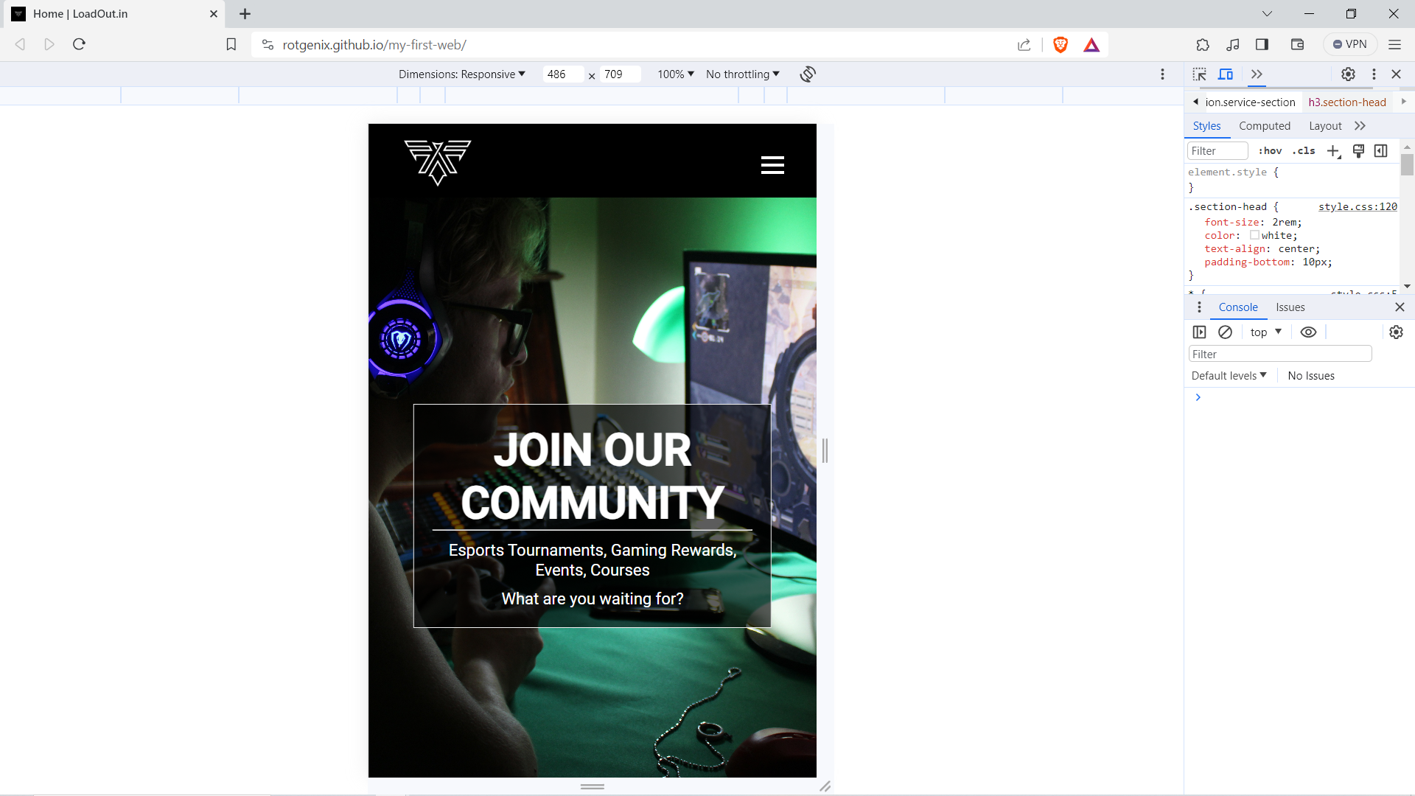Open the Customize DevTools three-dot menu
1415x796 pixels.
tap(1374, 74)
